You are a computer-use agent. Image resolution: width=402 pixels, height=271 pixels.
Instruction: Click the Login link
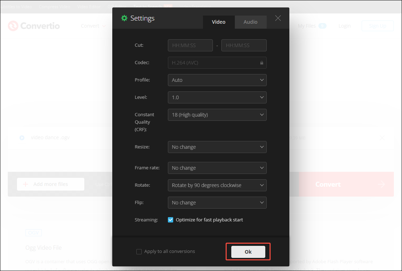(x=344, y=26)
